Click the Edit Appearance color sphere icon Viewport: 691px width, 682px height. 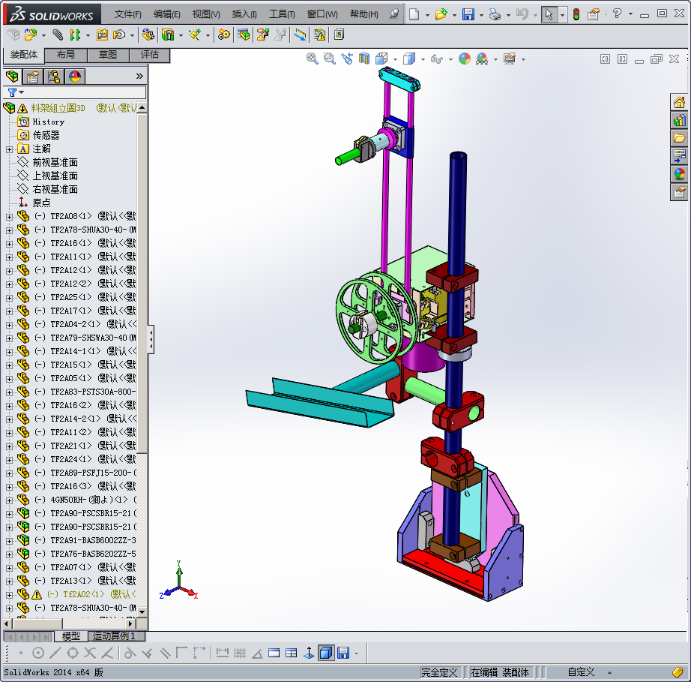465,59
